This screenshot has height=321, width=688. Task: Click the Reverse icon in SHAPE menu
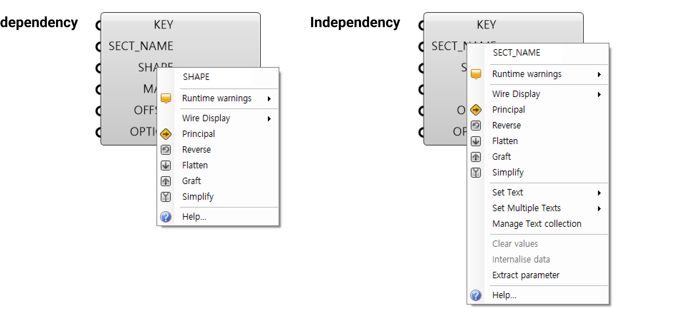(166, 150)
